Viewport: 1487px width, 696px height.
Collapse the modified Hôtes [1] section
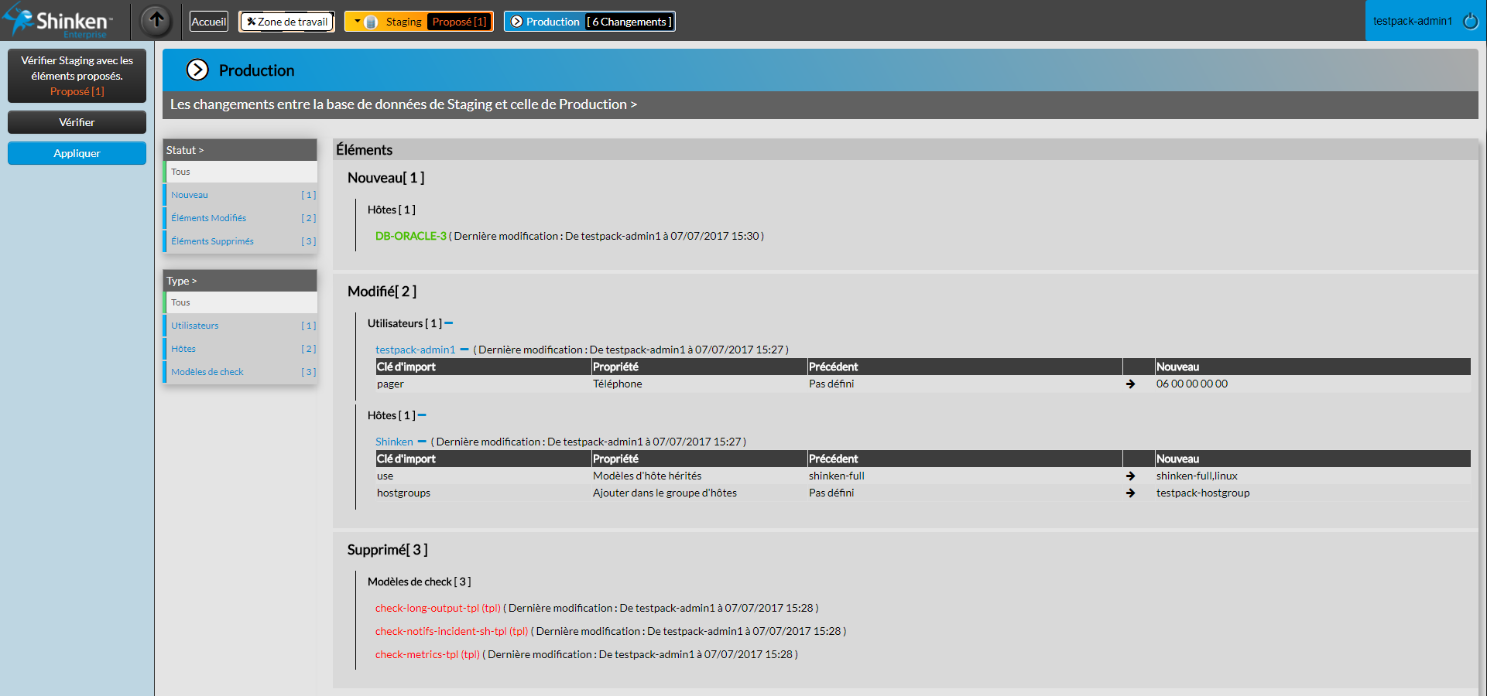[422, 415]
